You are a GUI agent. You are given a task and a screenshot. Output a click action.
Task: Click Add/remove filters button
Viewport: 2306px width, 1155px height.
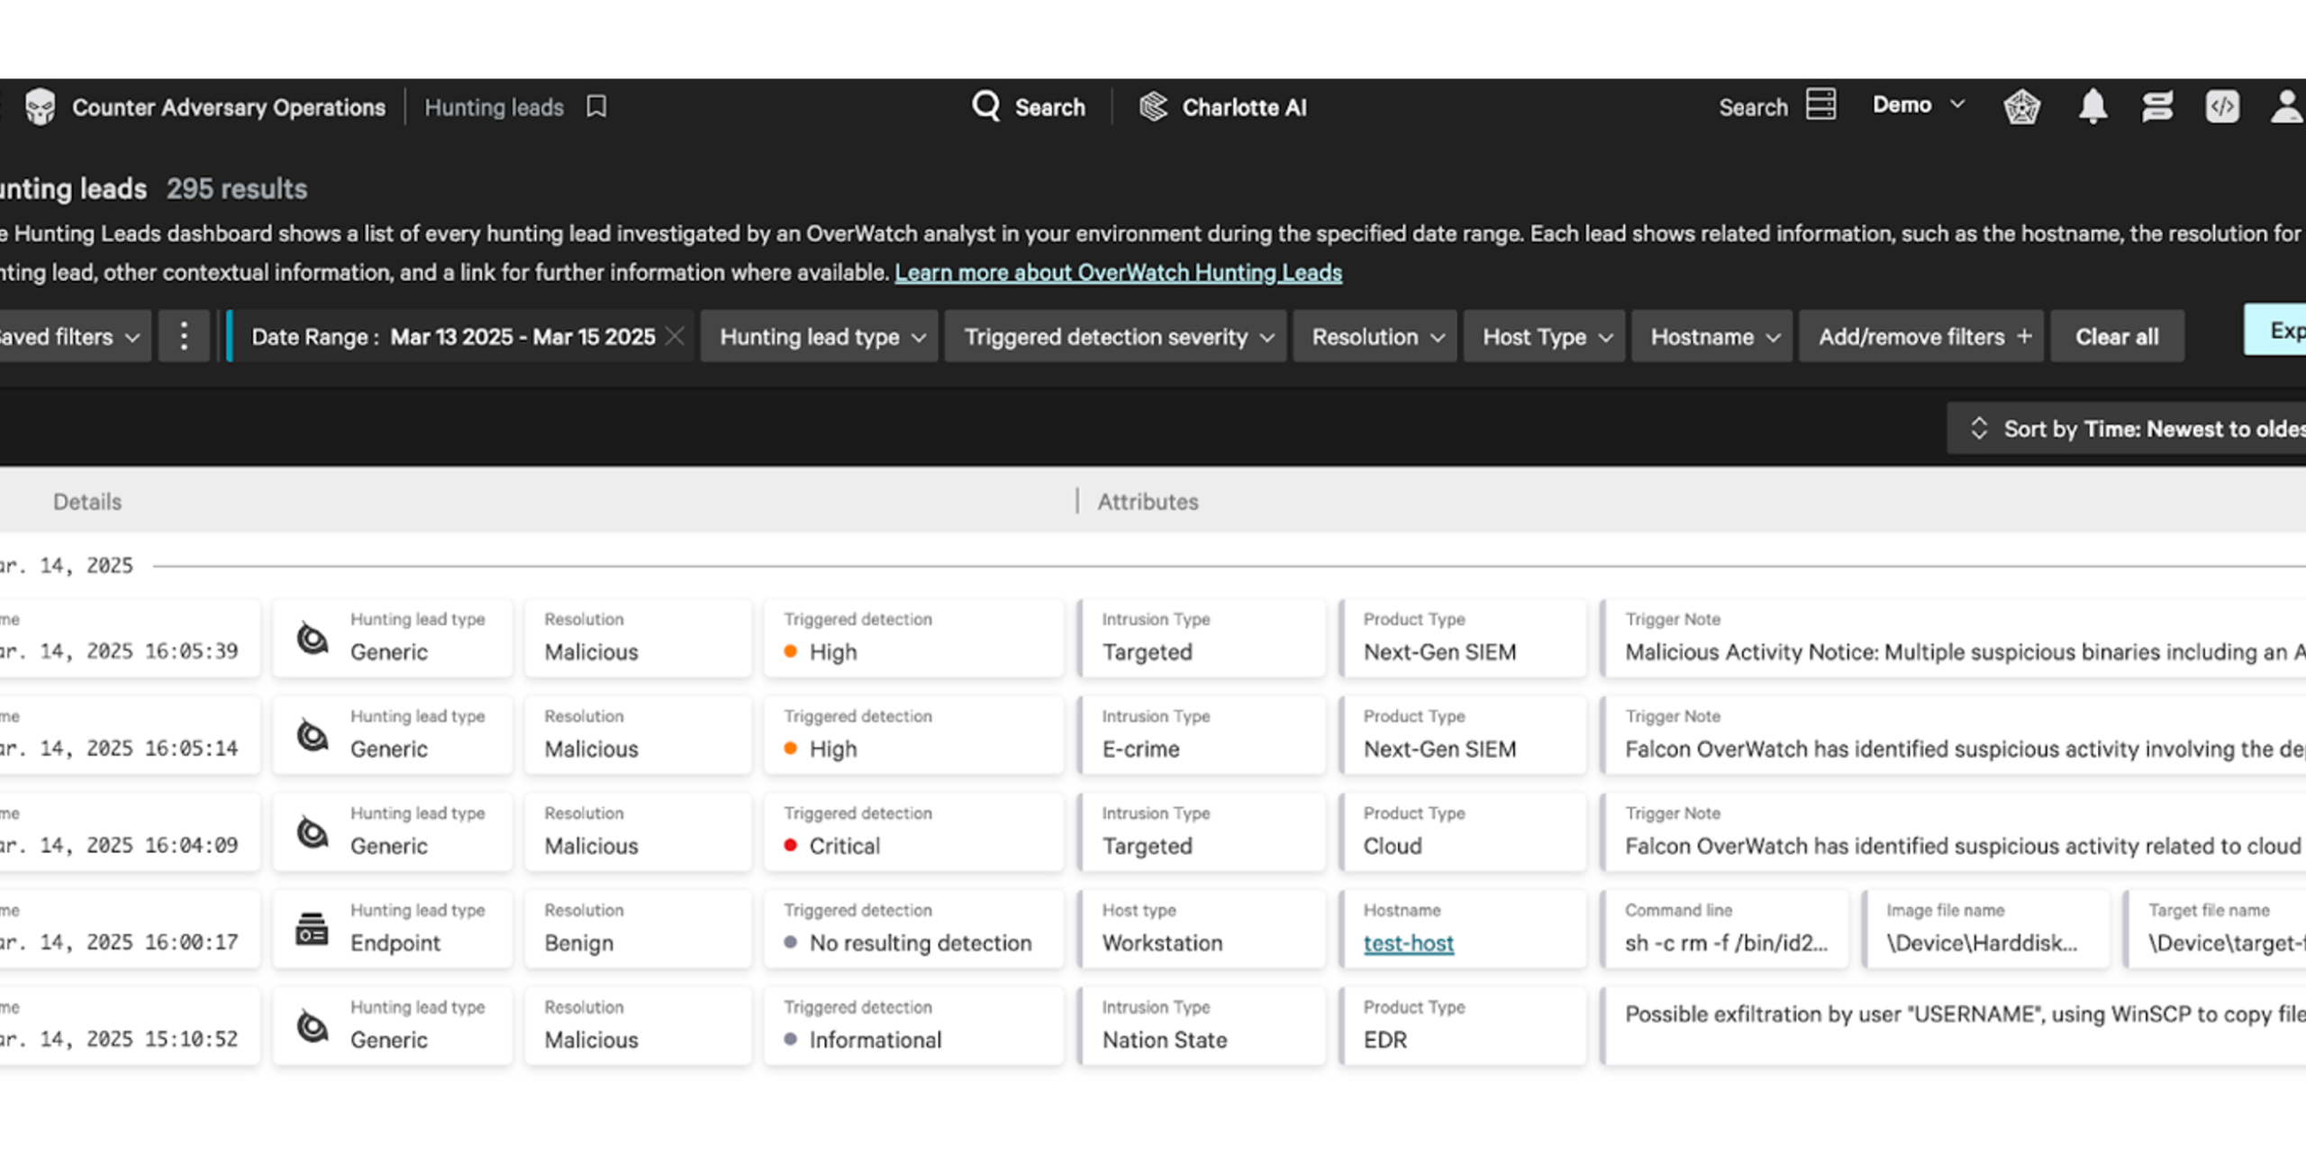click(x=1921, y=337)
